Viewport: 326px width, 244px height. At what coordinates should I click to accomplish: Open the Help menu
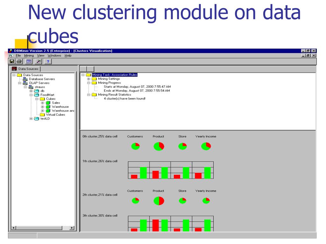[x=68, y=56]
